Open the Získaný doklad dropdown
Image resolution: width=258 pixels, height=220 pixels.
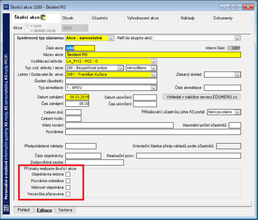(x=237, y=75)
